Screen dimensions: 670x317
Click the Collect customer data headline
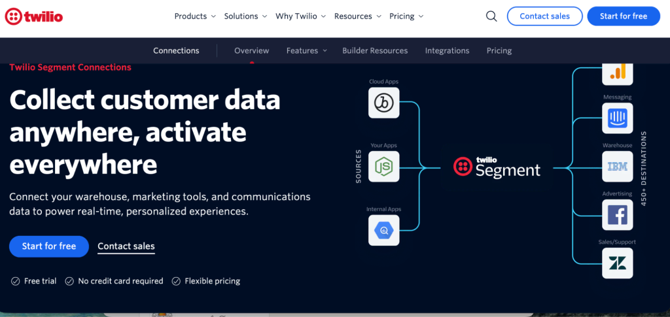[145, 133]
